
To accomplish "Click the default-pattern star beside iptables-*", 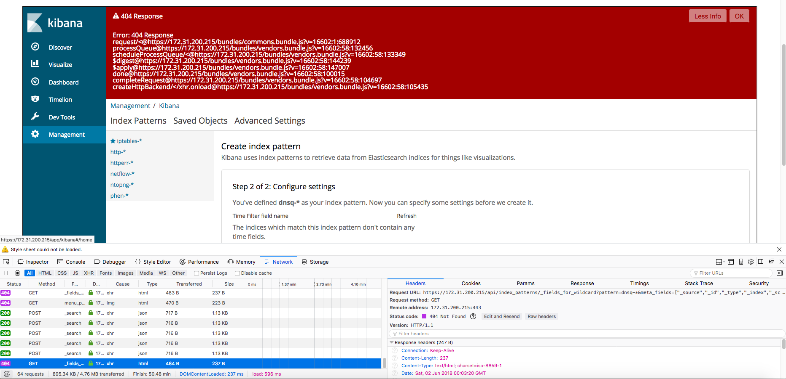I will (x=113, y=141).
